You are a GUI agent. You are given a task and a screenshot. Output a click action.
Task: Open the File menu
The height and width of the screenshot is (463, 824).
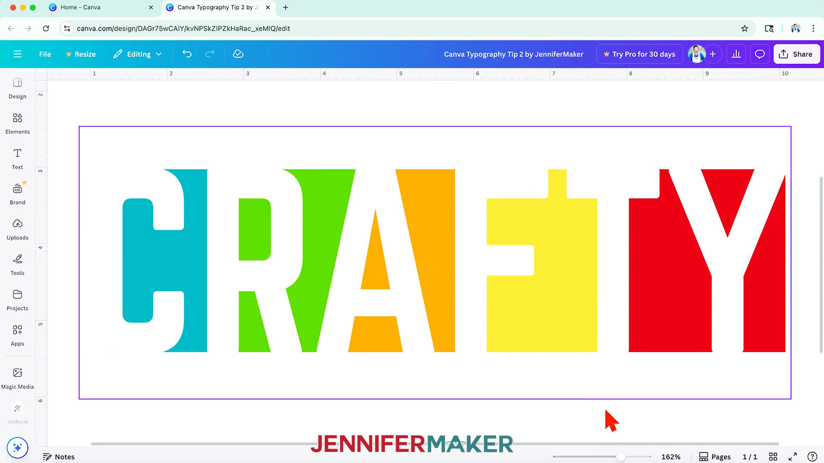[x=45, y=54]
